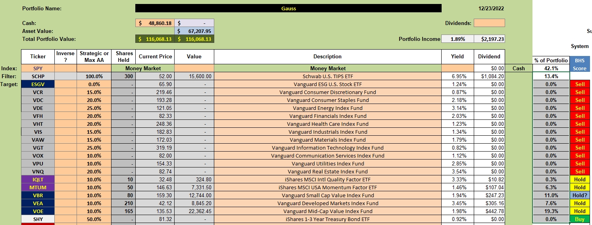Select the Dividend column header
This screenshot has height=225, width=592.
pyautogui.click(x=489, y=57)
